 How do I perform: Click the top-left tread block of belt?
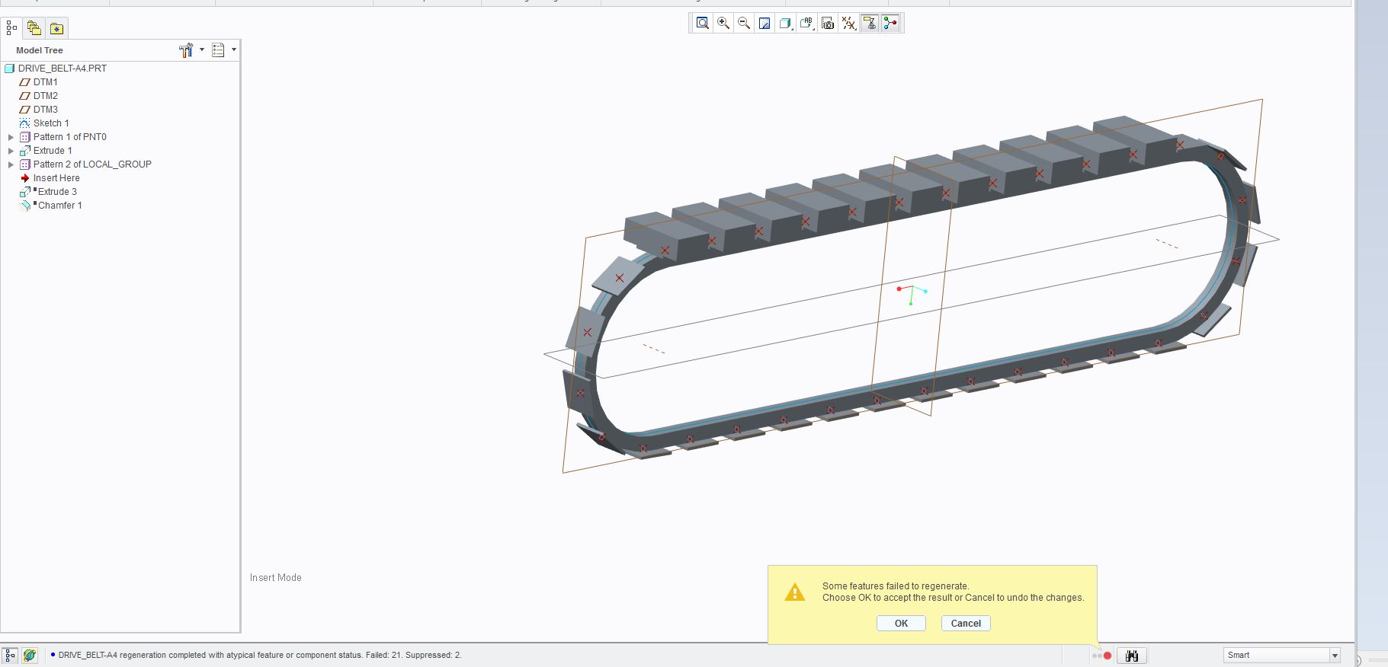(665, 236)
